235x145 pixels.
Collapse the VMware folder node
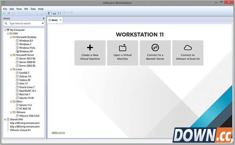tap(11, 112)
